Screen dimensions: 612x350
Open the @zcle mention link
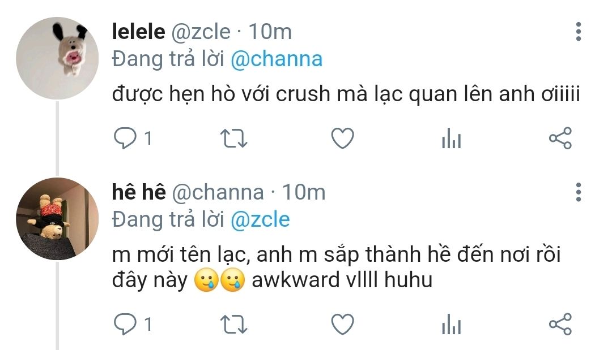[x=260, y=219]
